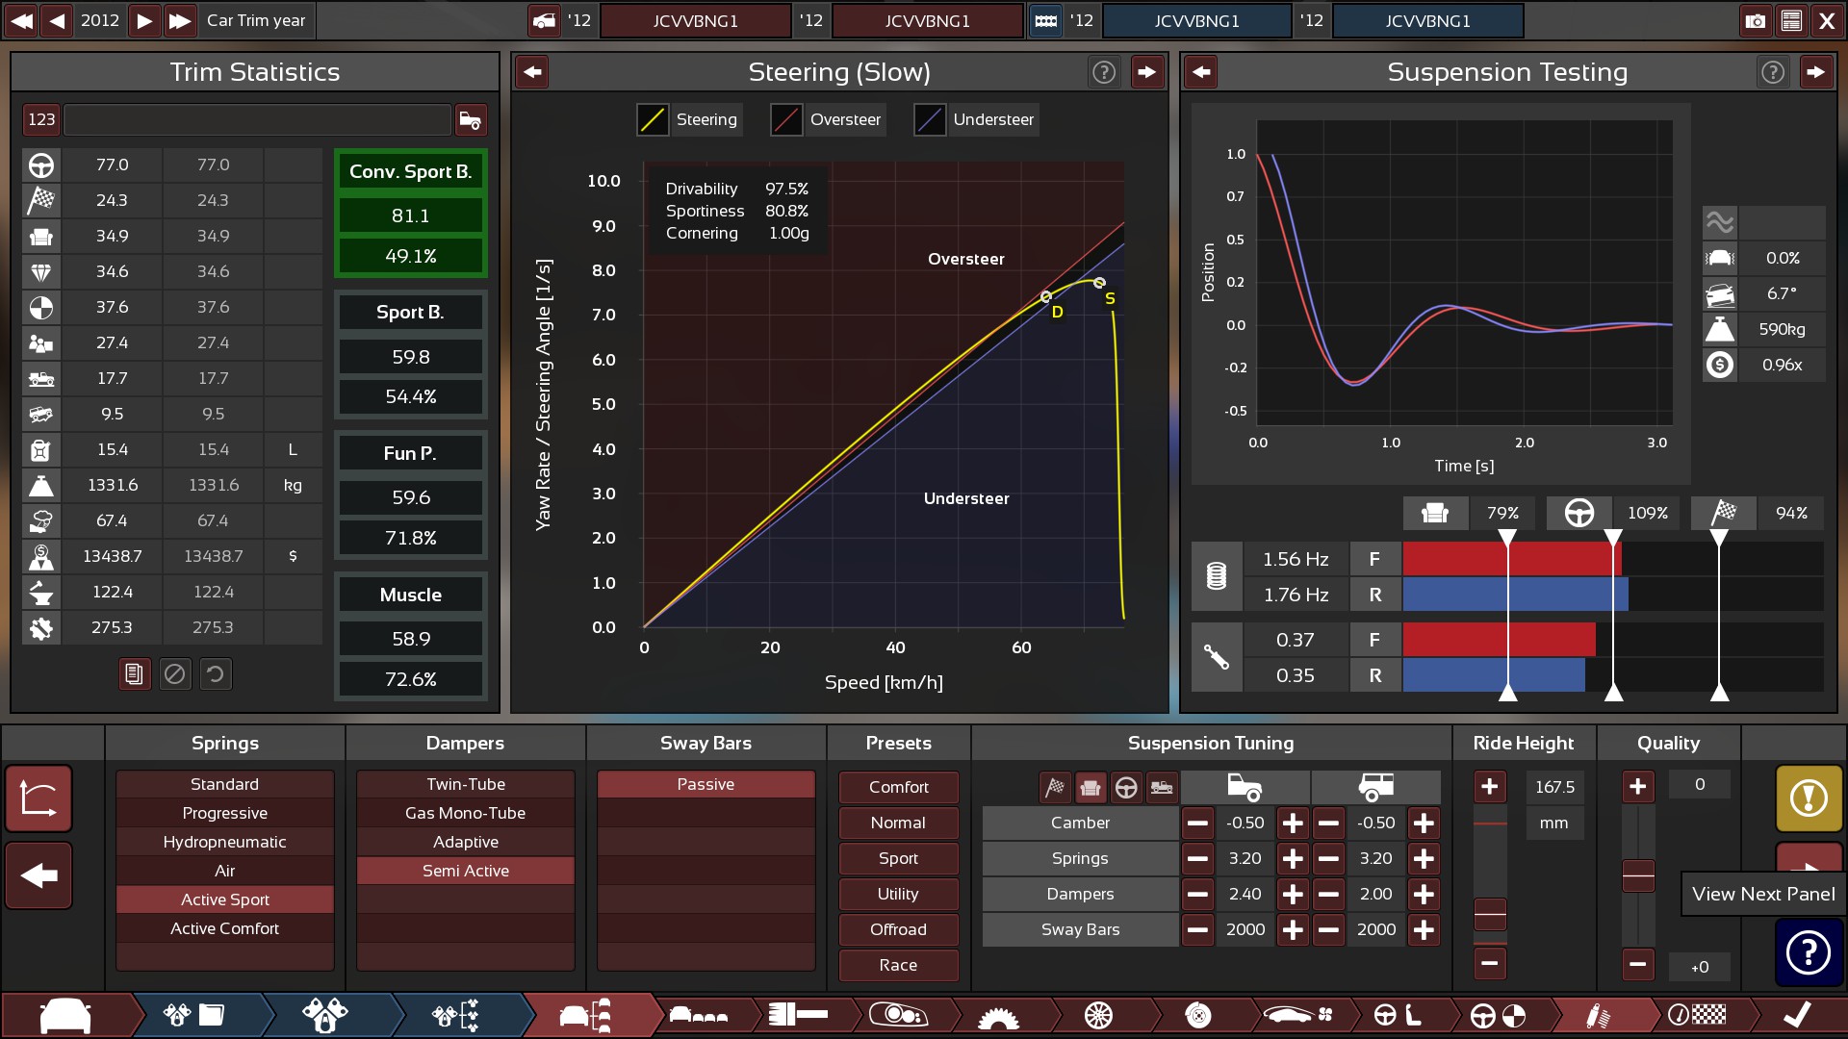The height and width of the screenshot is (1039, 1848).
Task: Click the large back arrow button at left
Action: click(38, 875)
